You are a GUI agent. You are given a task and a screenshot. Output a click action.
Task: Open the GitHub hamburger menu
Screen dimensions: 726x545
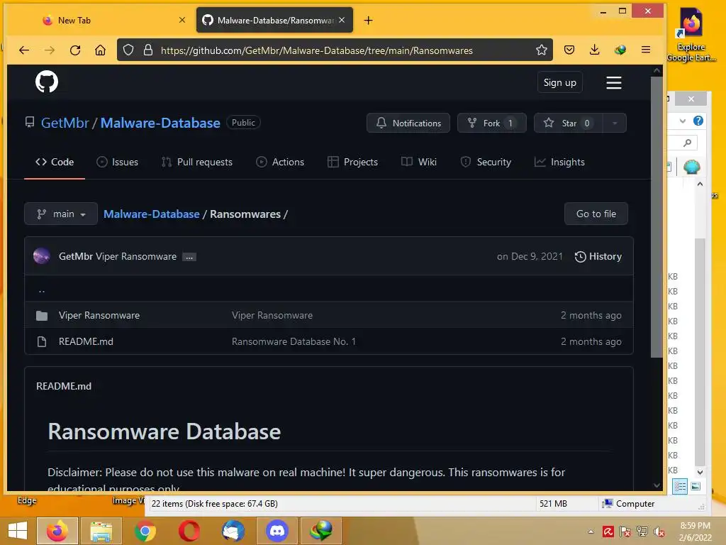point(613,82)
